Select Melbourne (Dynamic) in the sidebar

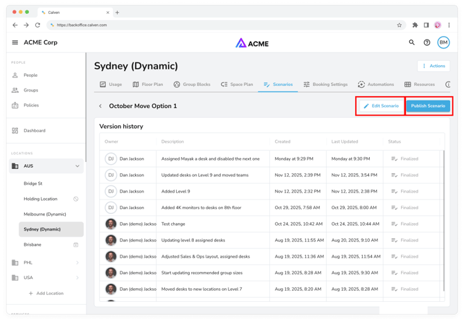tap(45, 214)
